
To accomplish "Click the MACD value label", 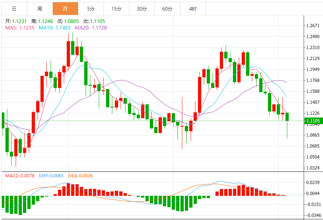I will pos(20,176).
